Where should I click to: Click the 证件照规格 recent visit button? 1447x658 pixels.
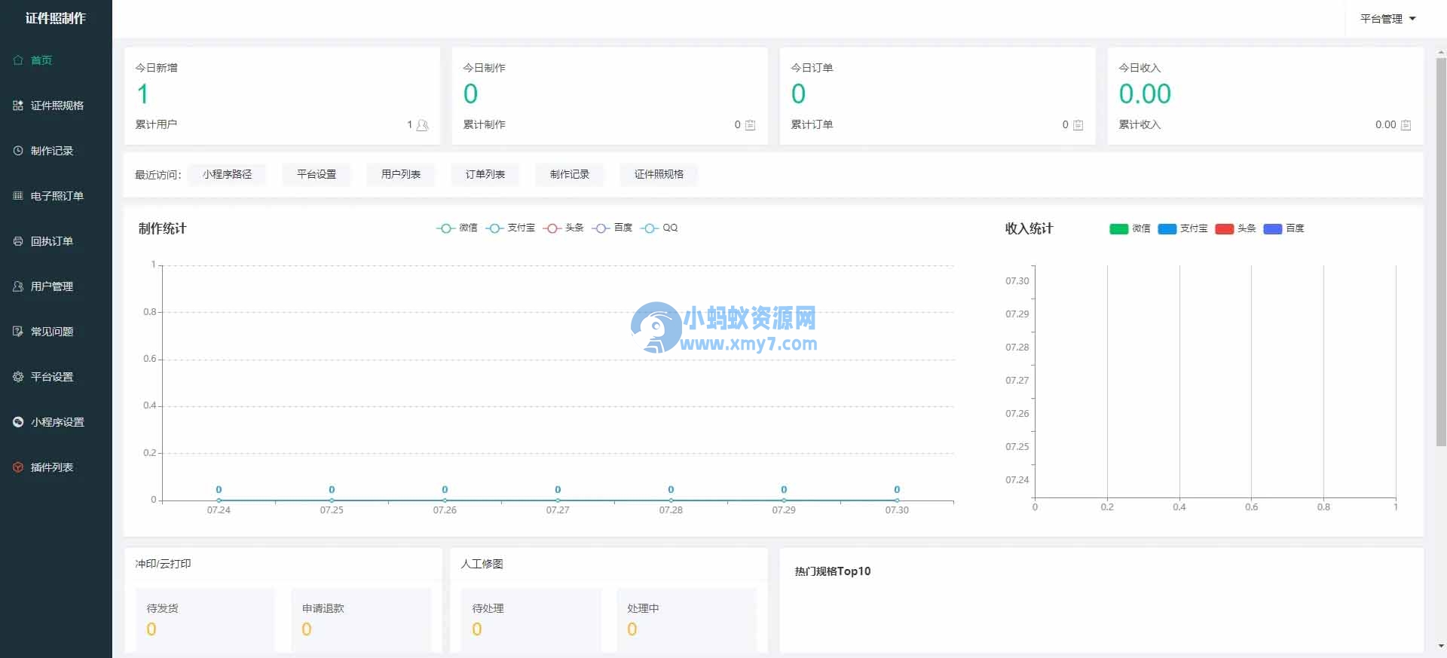click(x=659, y=174)
